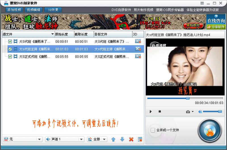Image resolution: width=227 pixels, height=150 pixels.
Task: Click the 原始长度 column header
Action: 64,34
